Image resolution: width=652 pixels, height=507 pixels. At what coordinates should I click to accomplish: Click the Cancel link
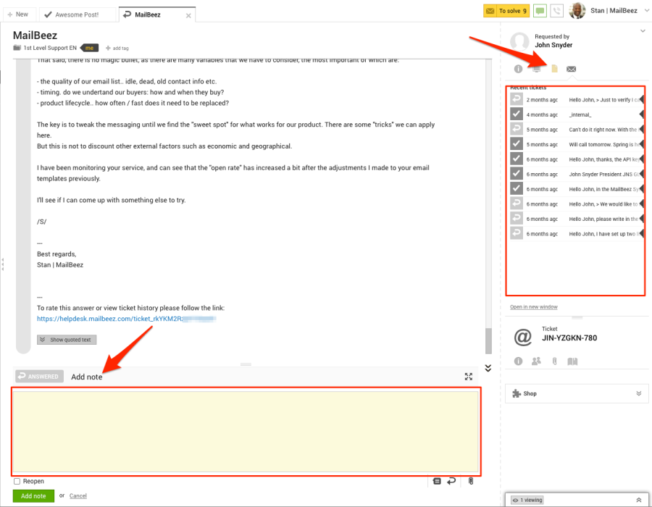coord(78,496)
